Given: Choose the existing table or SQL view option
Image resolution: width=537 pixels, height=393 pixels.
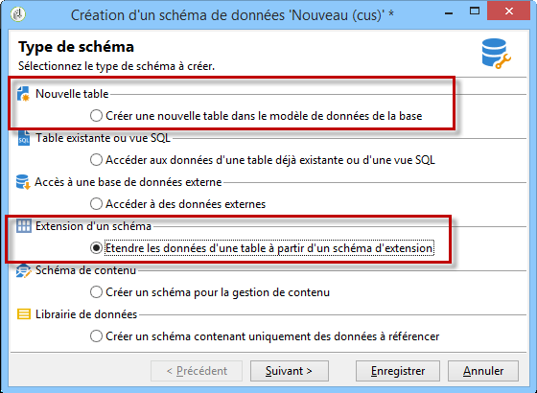Looking at the screenshot, I should [96, 160].
